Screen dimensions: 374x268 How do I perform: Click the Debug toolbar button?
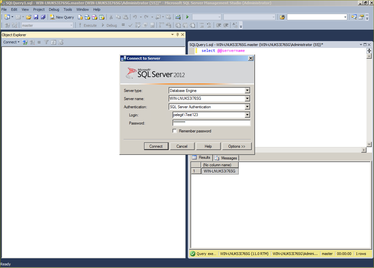pyautogui.click(x=109, y=25)
